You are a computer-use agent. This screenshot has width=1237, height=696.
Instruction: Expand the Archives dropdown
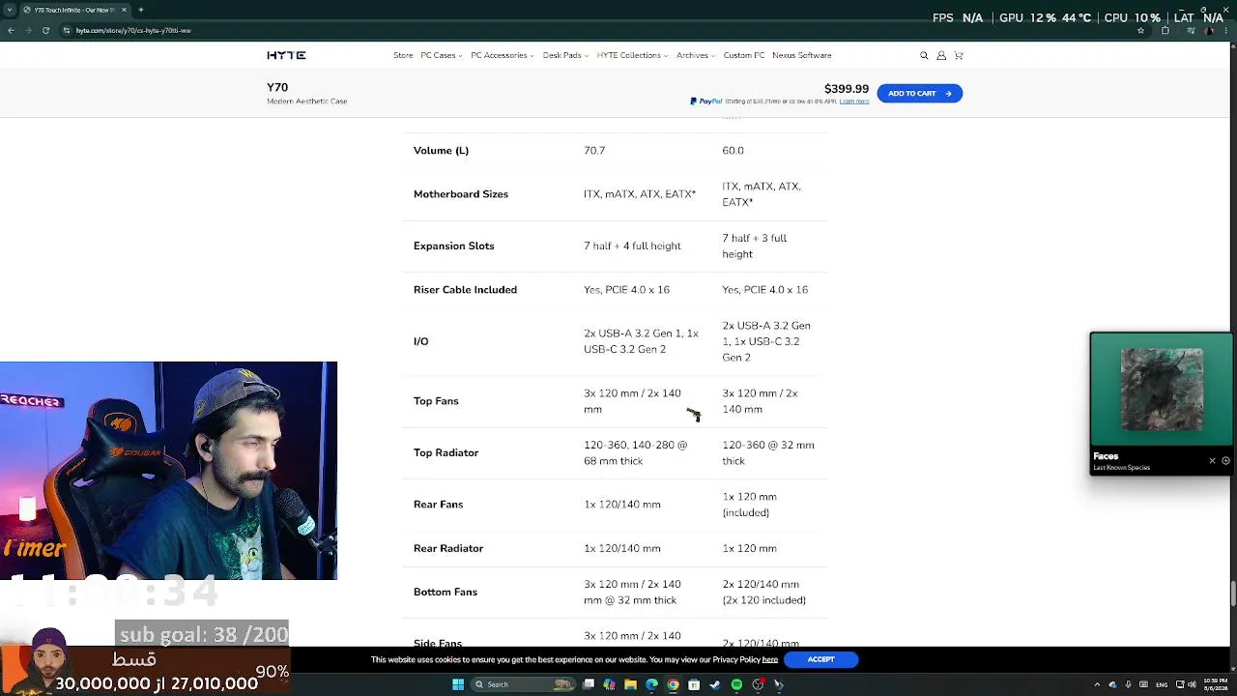[695, 56]
